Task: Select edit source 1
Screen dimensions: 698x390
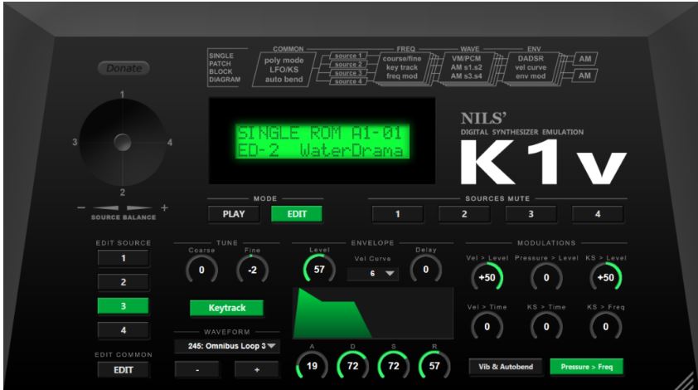Action: (124, 258)
